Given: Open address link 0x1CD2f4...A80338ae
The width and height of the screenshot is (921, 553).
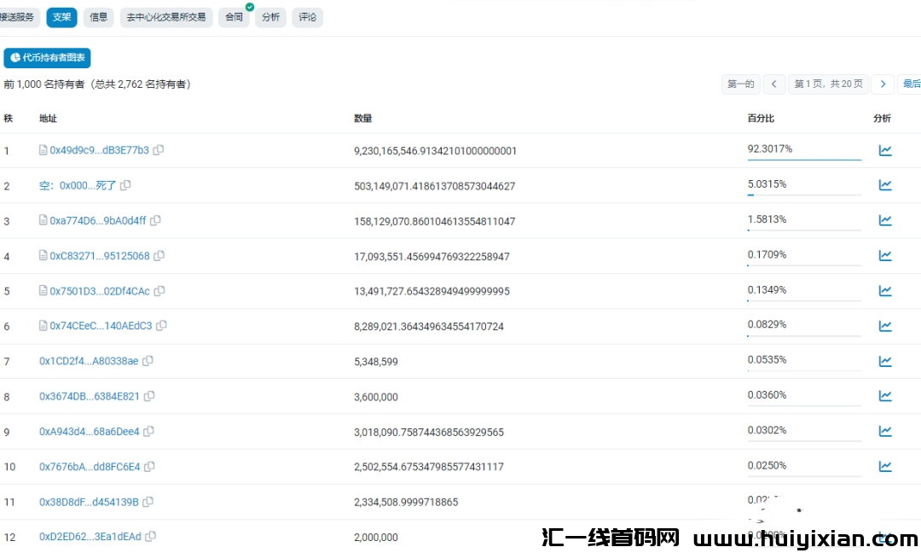Looking at the screenshot, I should [89, 361].
